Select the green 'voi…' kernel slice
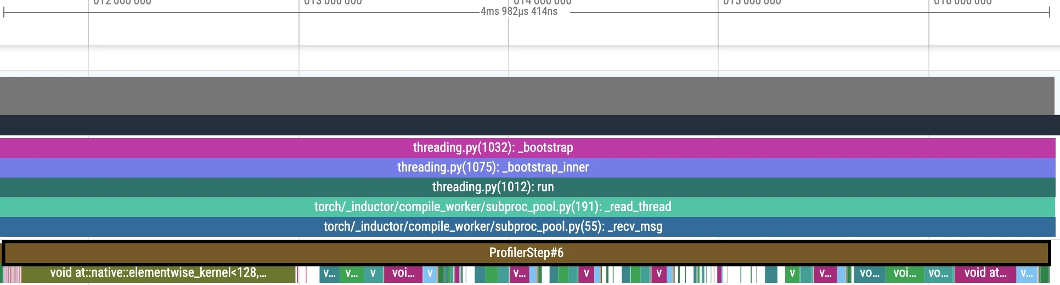1060x285 pixels. coord(904,273)
